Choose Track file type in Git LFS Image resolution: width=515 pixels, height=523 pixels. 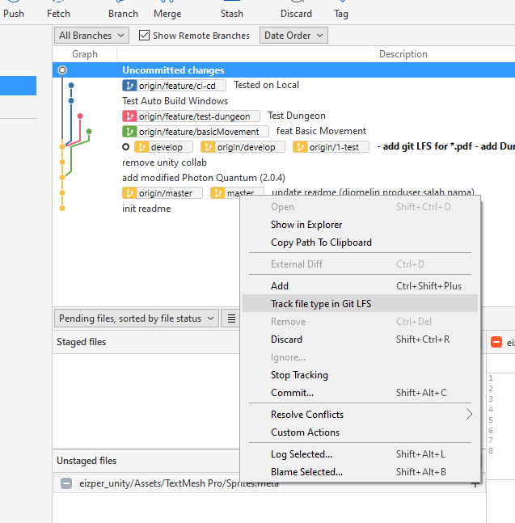pyautogui.click(x=321, y=304)
